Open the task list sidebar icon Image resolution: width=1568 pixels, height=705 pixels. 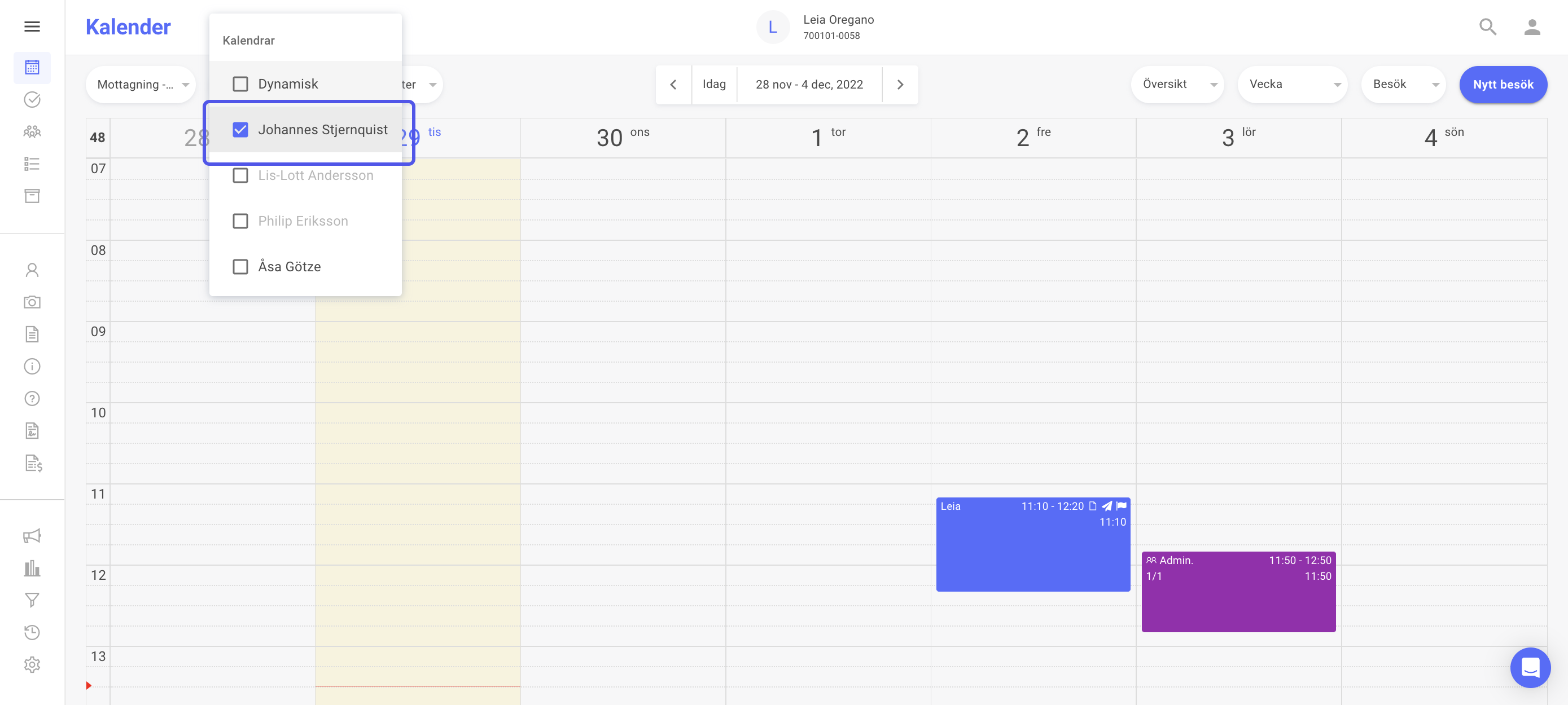click(x=32, y=164)
